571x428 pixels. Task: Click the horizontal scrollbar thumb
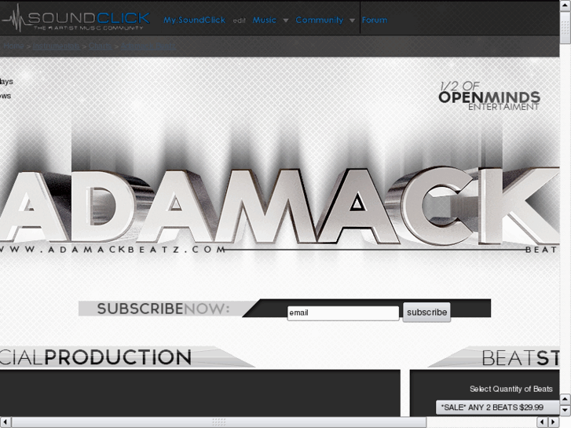click(x=219, y=422)
